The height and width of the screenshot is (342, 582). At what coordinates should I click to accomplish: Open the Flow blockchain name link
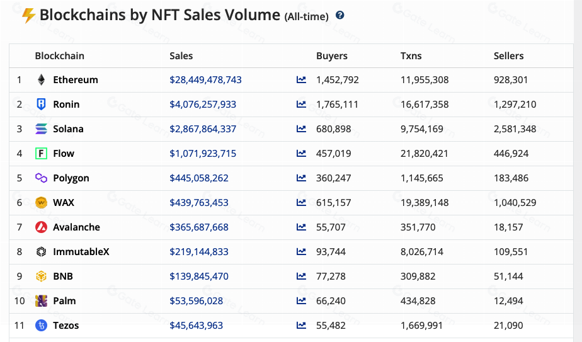pos(64,153)
